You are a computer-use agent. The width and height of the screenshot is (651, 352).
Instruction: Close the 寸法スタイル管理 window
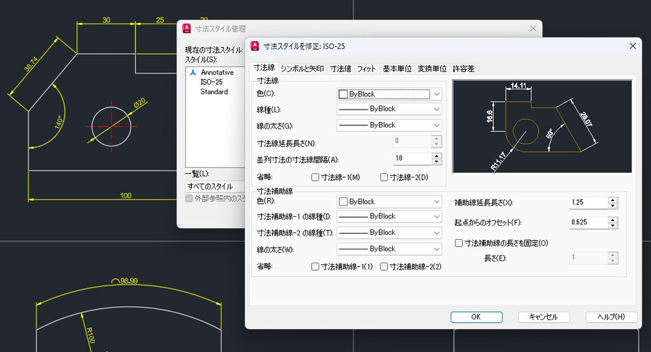533,28
